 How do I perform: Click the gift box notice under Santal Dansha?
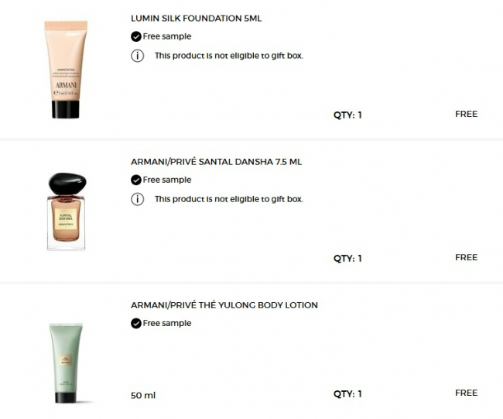coord(229,199)
